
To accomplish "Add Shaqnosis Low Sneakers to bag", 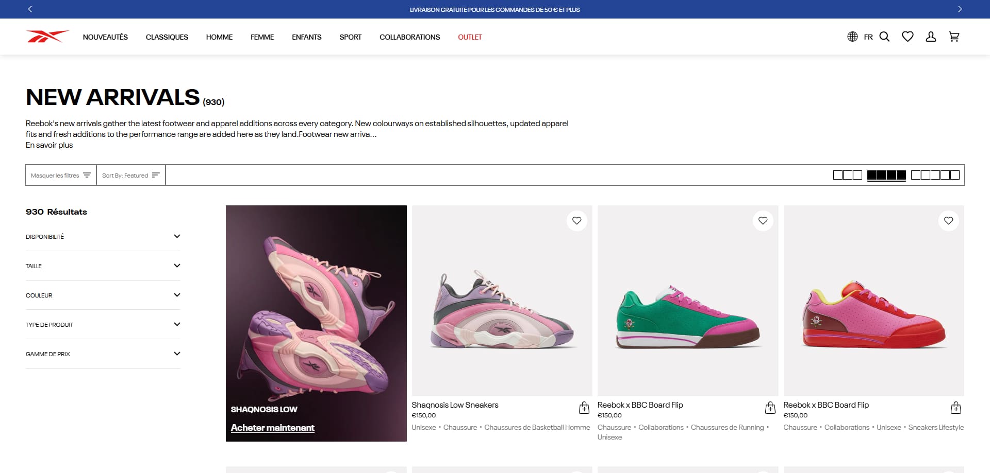I will click(x=584, y=408).
